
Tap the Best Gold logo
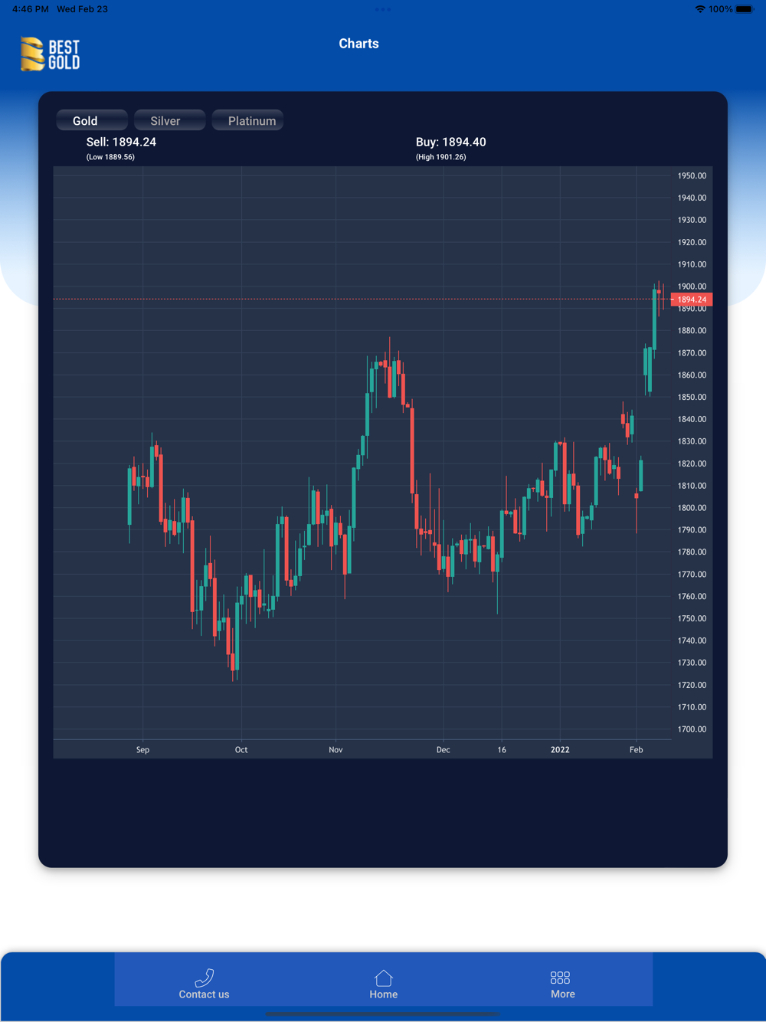[x=51, y=54]
